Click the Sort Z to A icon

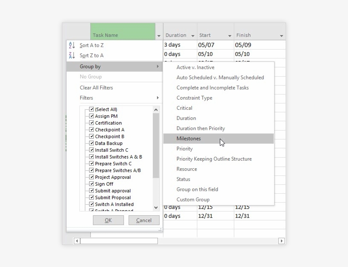(x=72, y=56)
